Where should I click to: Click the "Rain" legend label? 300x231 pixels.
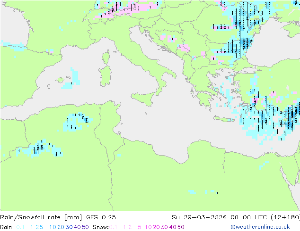click(x=6, y=227)
